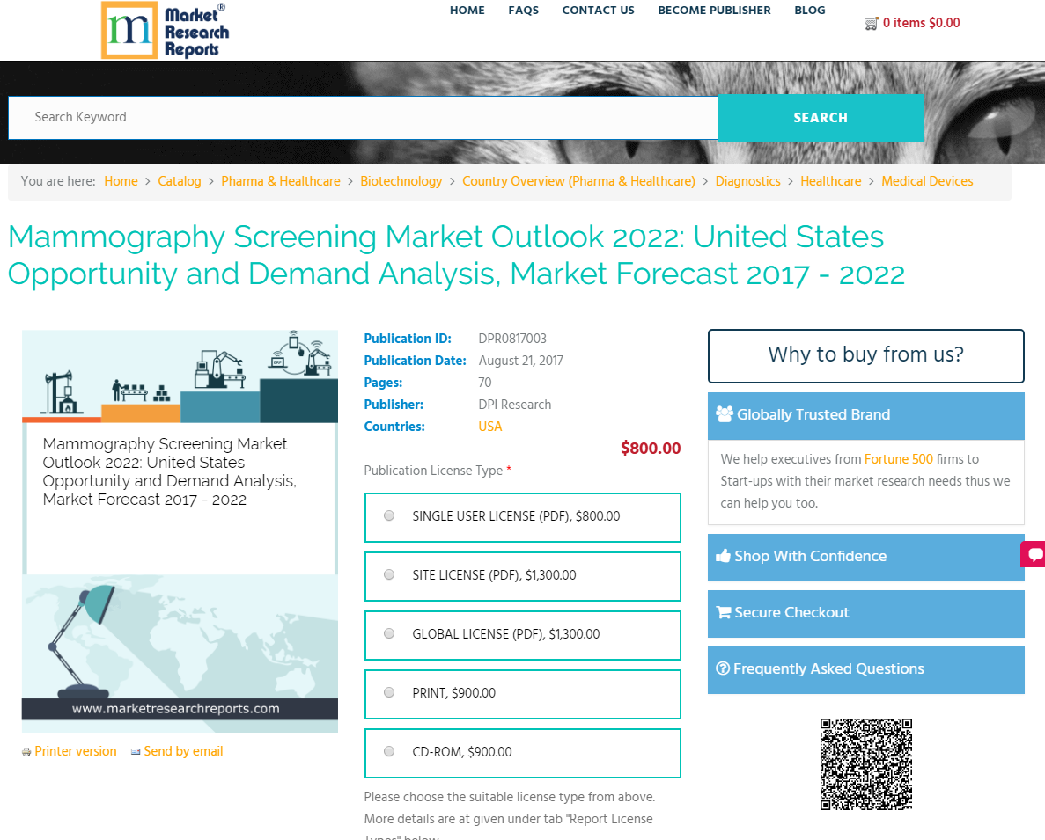Click the DPR0817003 publication ID
The image size is (1045, 840).
[x=512, y=339]
